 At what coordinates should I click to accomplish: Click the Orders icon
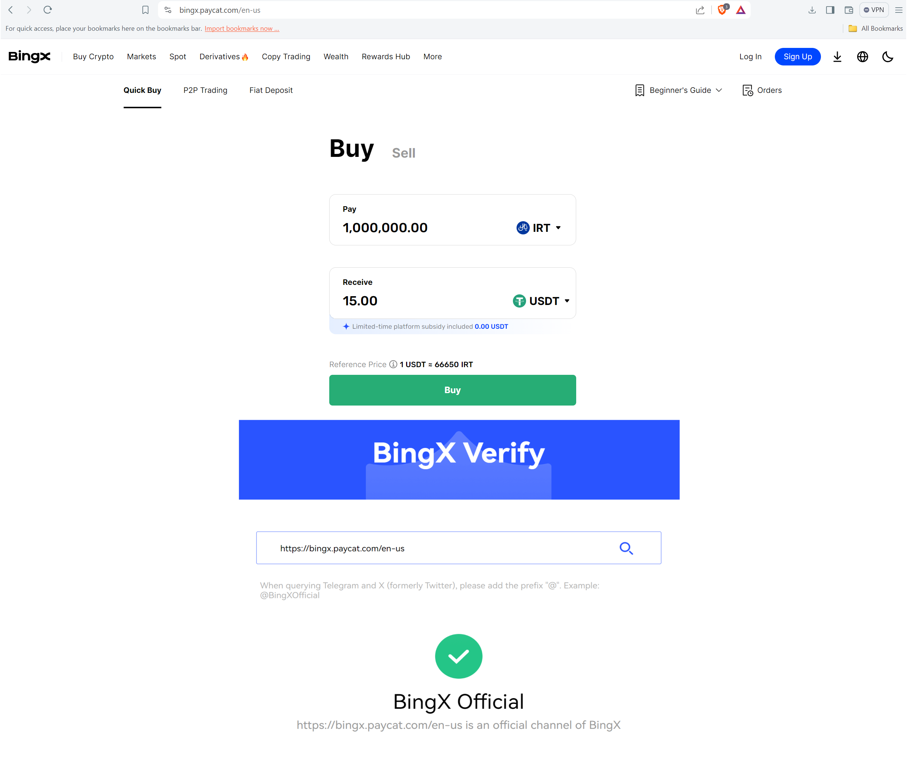click(x=747, y=90)
